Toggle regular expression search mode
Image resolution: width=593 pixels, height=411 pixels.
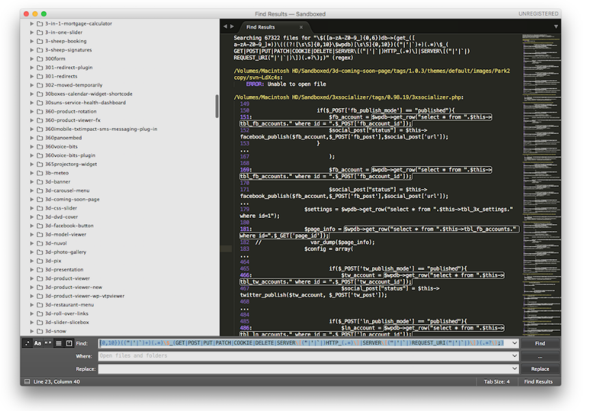[27, 343]
